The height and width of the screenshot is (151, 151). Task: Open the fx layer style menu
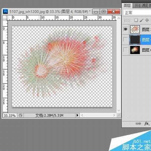click(x=147, y=124)
